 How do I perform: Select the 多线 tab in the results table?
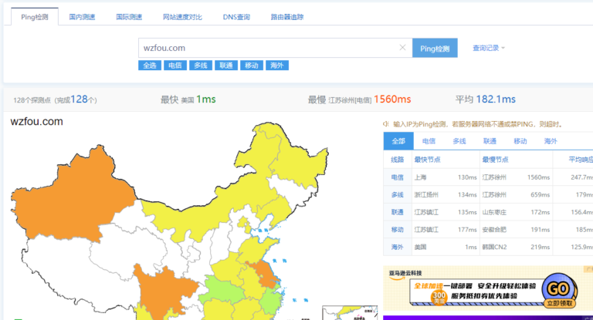[459, 141]
